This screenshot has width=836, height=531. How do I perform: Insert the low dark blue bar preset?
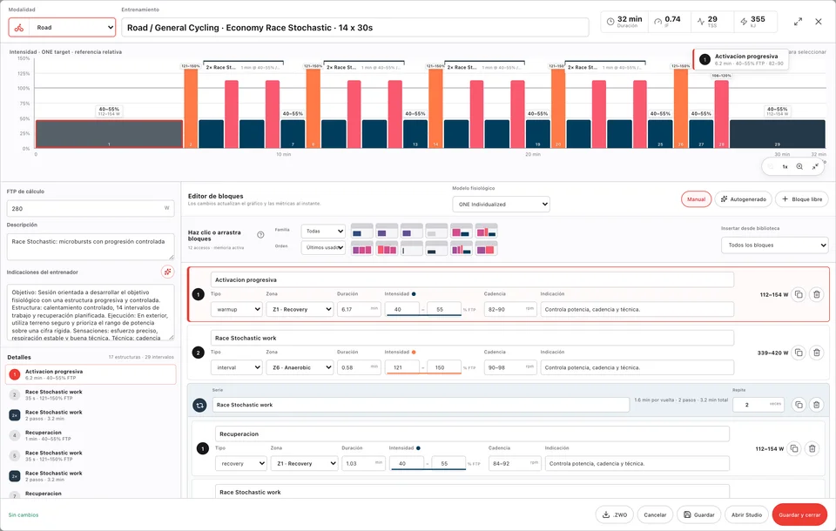click(x=436, y=248)
